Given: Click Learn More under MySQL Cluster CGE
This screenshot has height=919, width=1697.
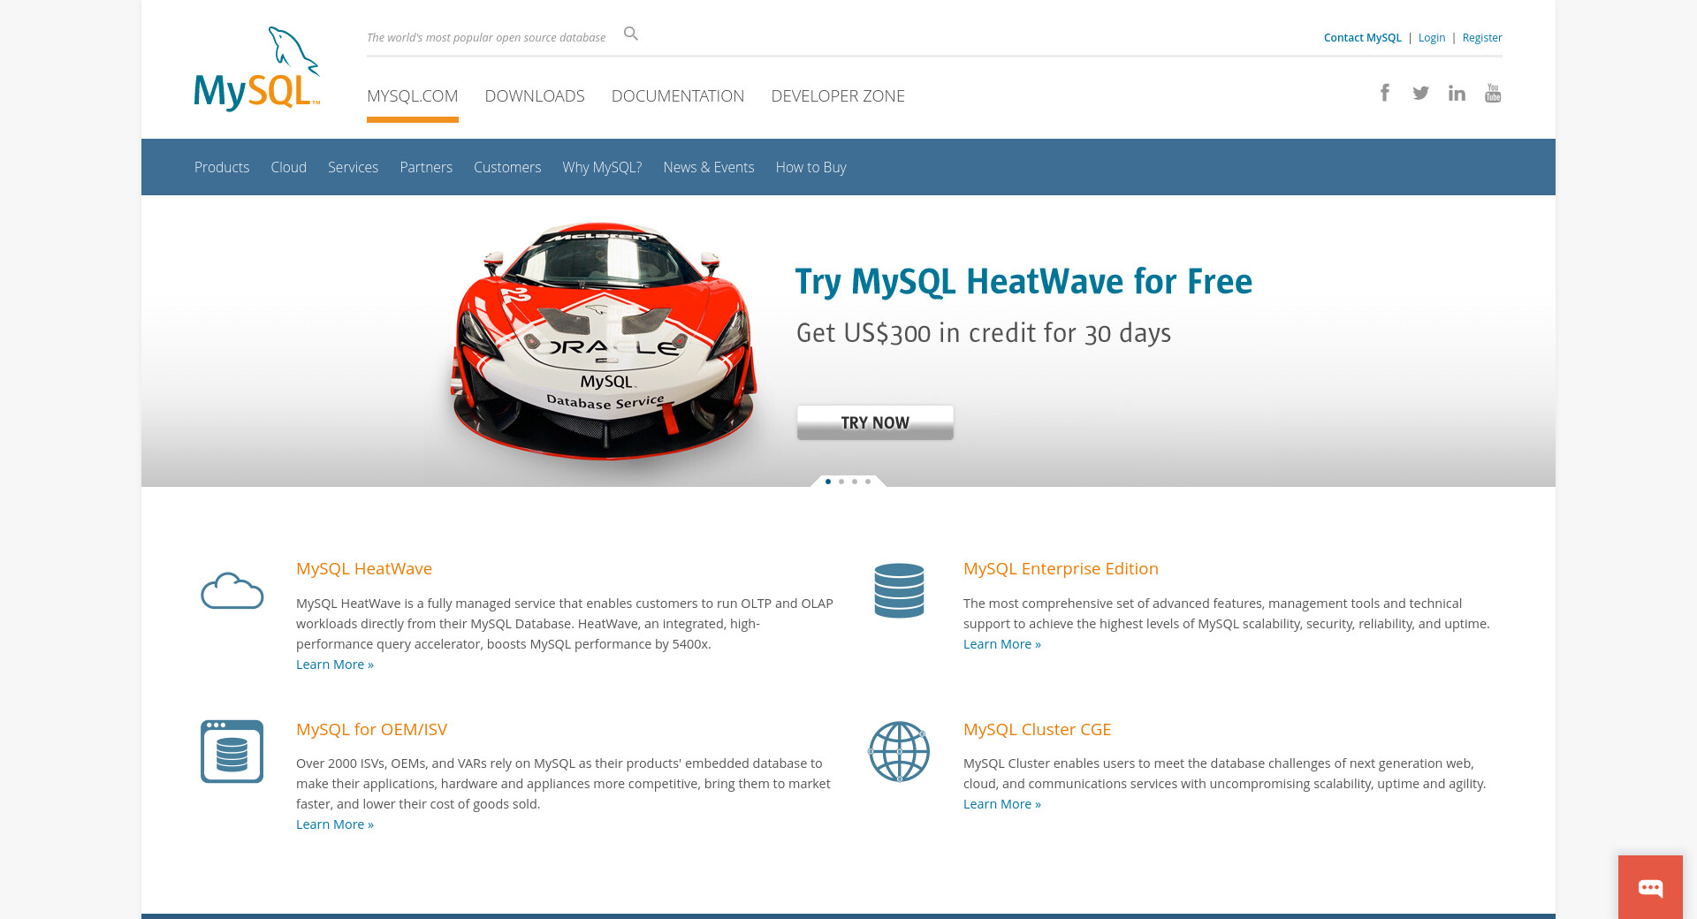Looking at the screenshot, I should [x=1002, y=804].
